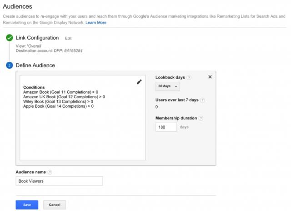Click help icon next to Lookback days

pos(189,78)
